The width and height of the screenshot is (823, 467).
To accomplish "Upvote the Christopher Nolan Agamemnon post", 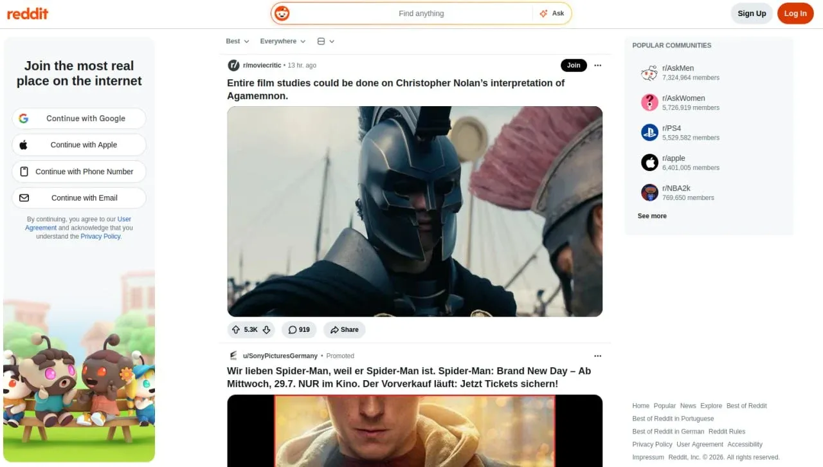I will [235, 330].
